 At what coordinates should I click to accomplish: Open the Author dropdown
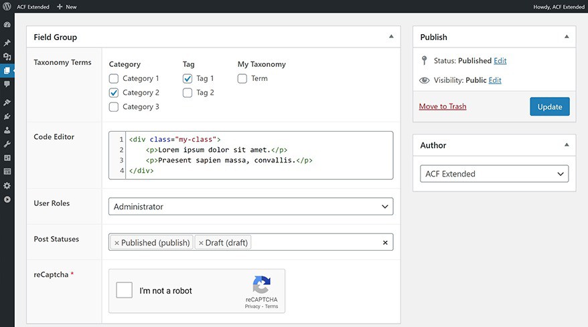[x=494, y=174]
